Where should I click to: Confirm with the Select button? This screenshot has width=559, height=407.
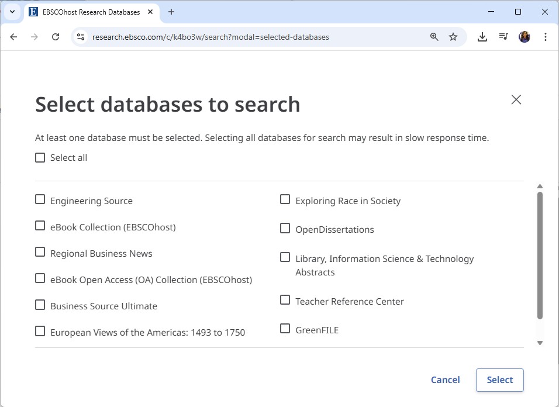[x=499, y=380]
